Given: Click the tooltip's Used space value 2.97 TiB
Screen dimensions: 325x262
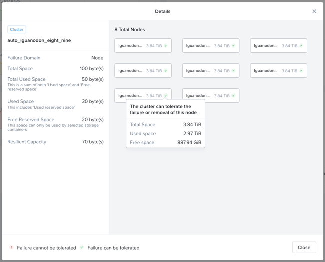Looking at the screenshot, I should 192,134.
